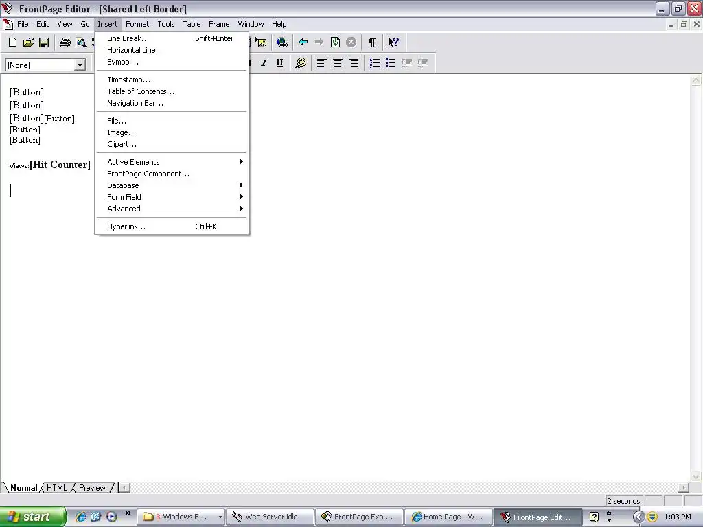Click the Stop loading icon
Image resolution: width=703 pixels, height=527 pixels.
point(351,42)
